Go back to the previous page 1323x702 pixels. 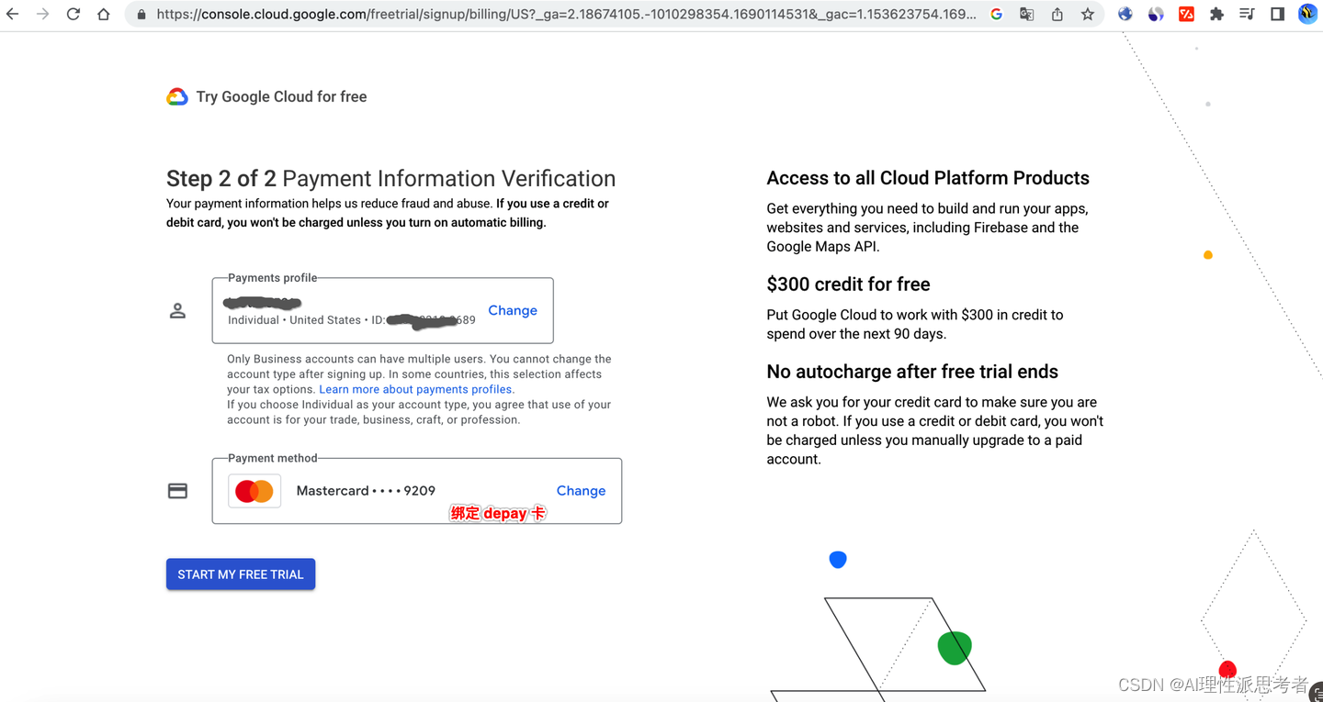coord(13,15)
